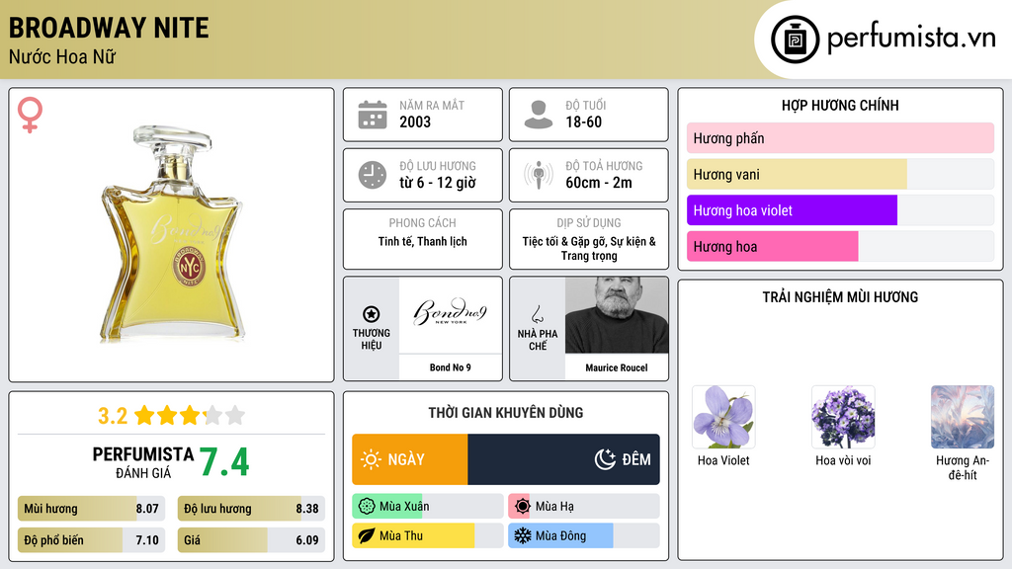Click the green 7.4 Perfumista score
The width and height of the screenshot is (1012, 569).
pyautogui.click(x=223, y=462)
